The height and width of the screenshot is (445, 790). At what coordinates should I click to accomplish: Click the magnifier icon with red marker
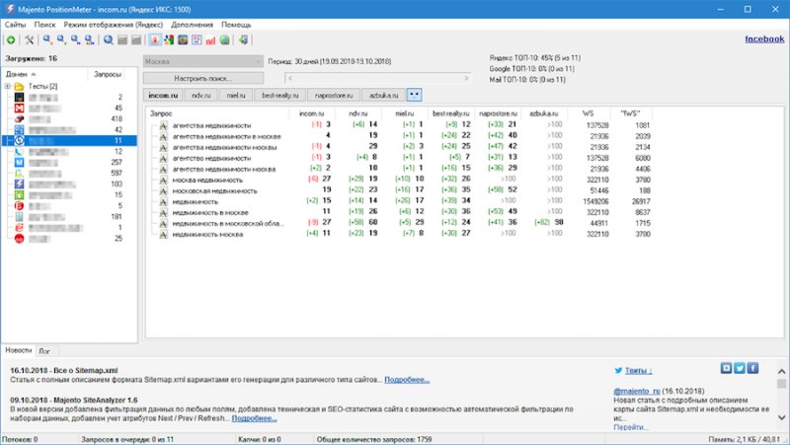tap(47, 39)
